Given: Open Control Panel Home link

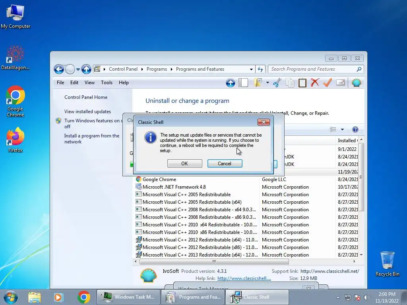Looking at the screenshot, I should tap(86, 97).
